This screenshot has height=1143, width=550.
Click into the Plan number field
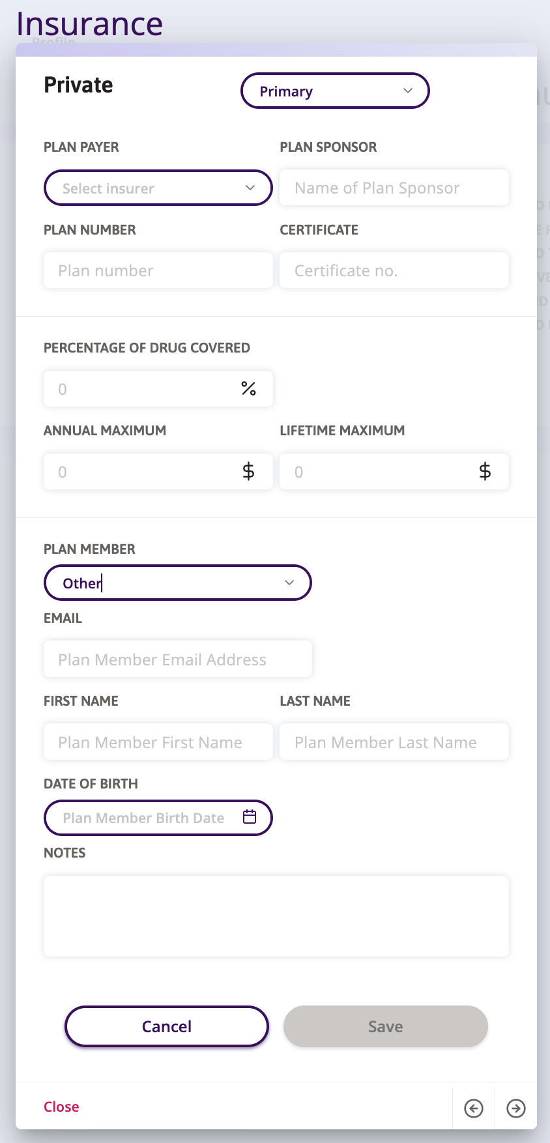pyautogui.click(x=158, y=270)
